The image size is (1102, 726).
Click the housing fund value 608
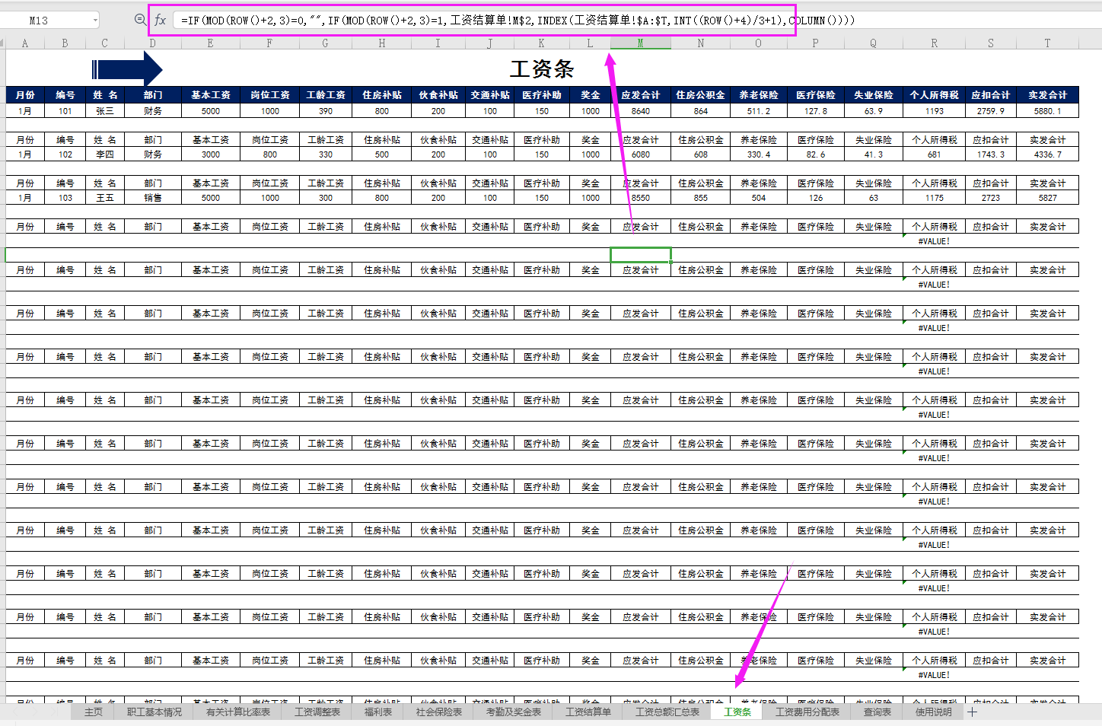coord(701,154)
